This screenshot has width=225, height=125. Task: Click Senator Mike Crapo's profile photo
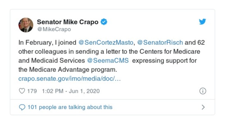point(26,25)
